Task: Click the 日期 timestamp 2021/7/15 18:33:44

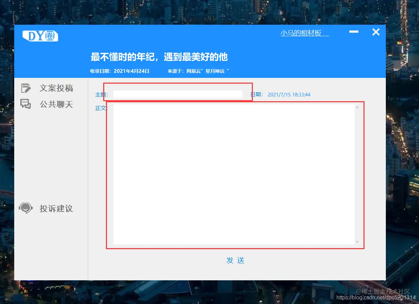Action: (289, 94)
